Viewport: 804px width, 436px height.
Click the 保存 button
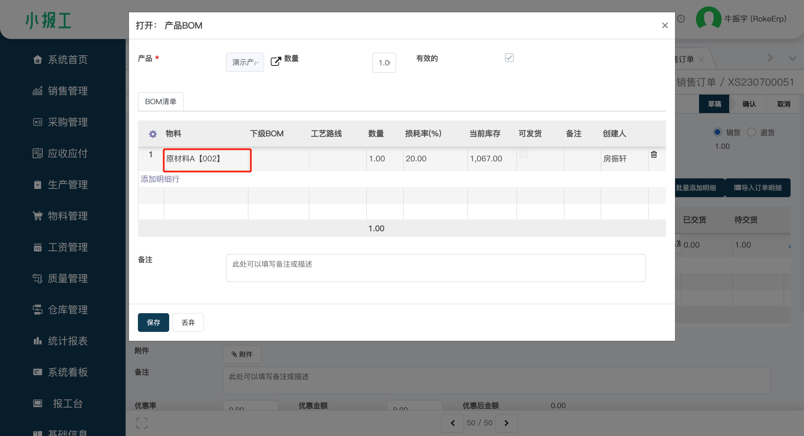[153, 322]
